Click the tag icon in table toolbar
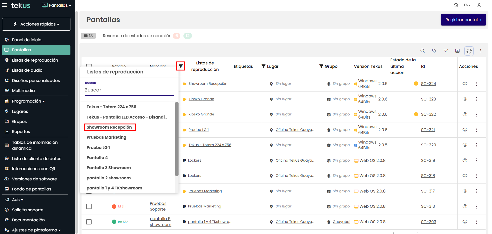This screenshot has width=492, height=234. click(434, 51)
